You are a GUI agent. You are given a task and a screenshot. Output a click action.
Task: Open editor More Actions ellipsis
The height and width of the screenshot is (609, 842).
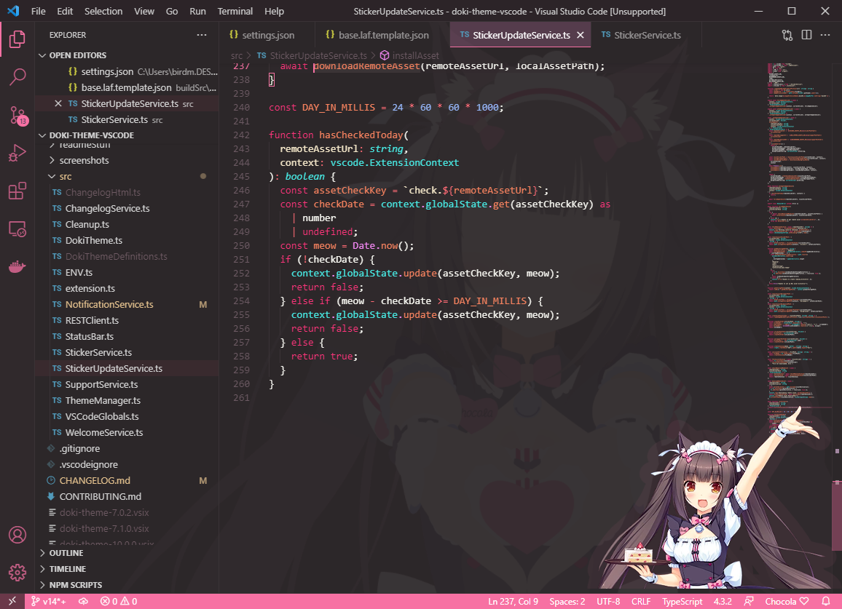[x=826, y=34]
